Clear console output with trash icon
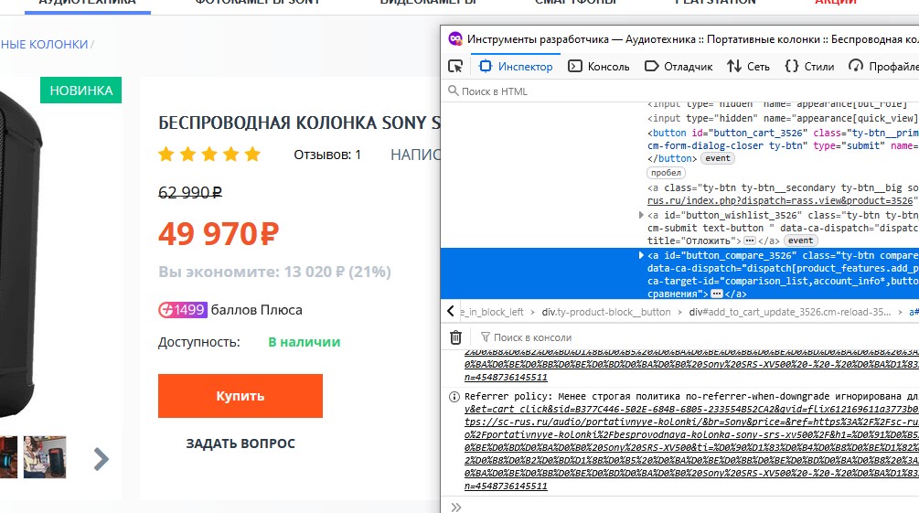Image resolution: width=919 pixels, height=513 pixels. [x=455, y=337]
